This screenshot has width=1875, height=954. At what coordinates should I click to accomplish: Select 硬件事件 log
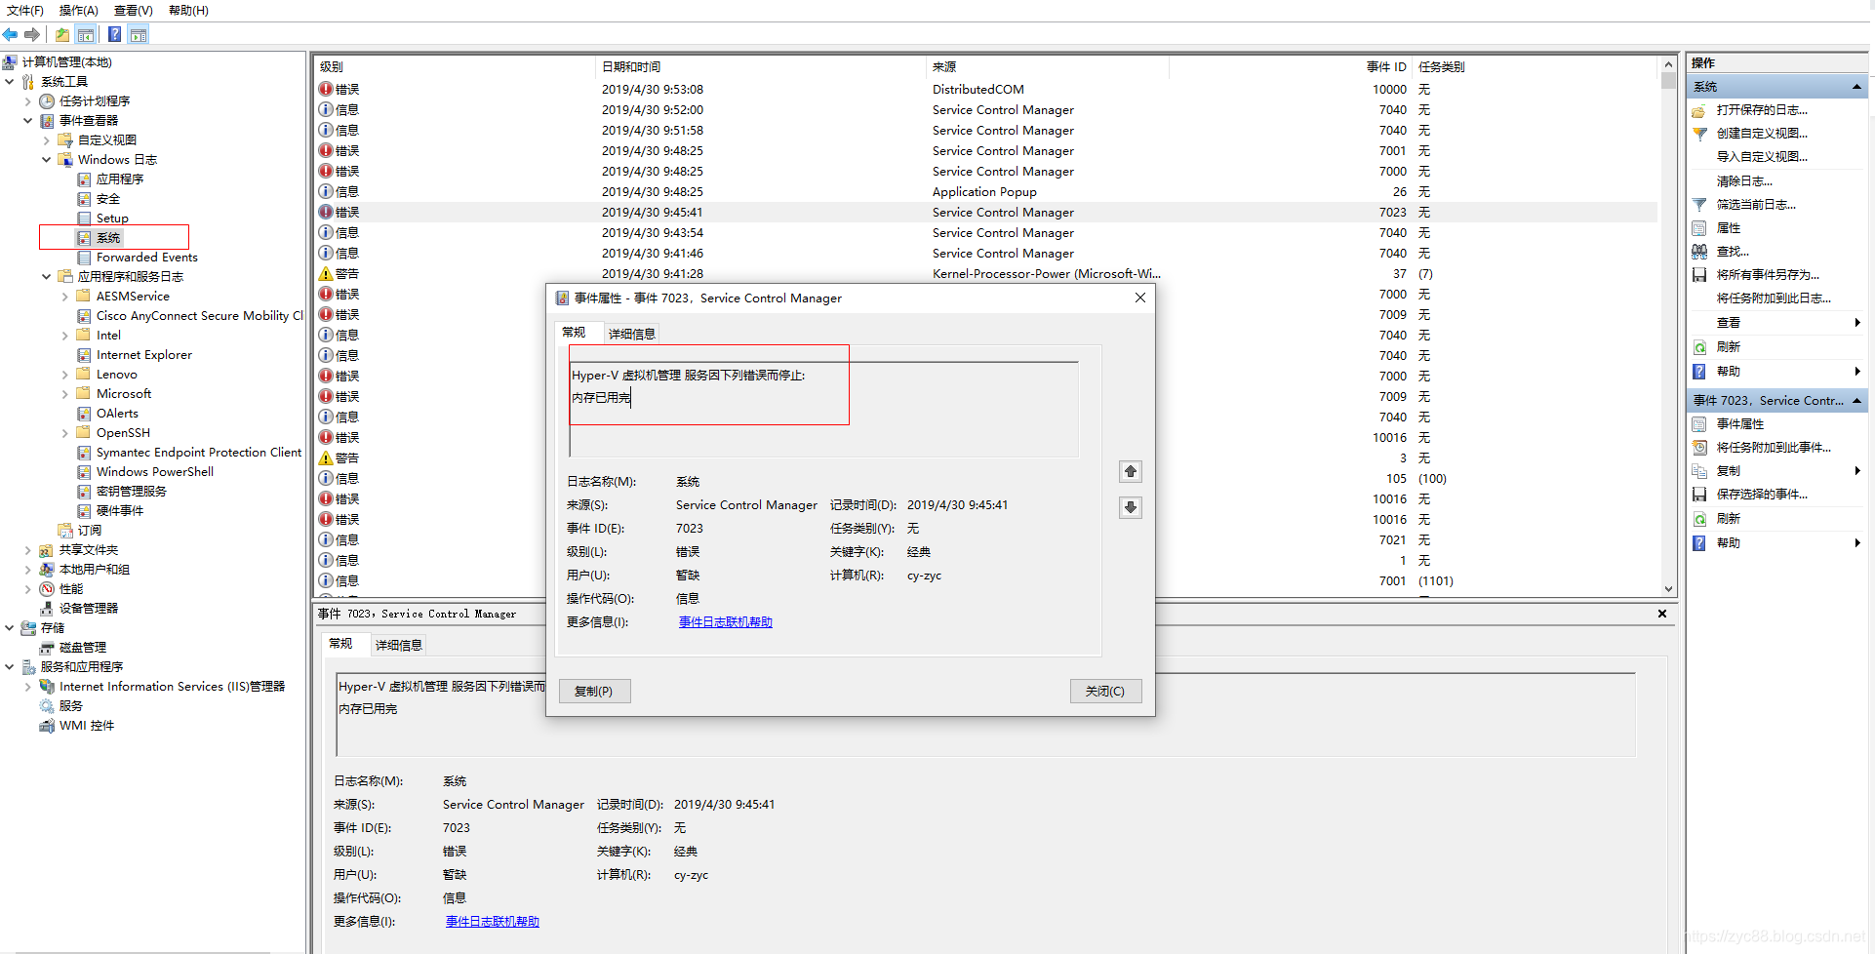point(119,511)
